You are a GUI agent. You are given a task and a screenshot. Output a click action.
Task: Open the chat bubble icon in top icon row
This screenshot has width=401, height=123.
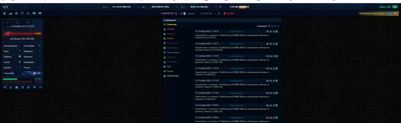34,13
